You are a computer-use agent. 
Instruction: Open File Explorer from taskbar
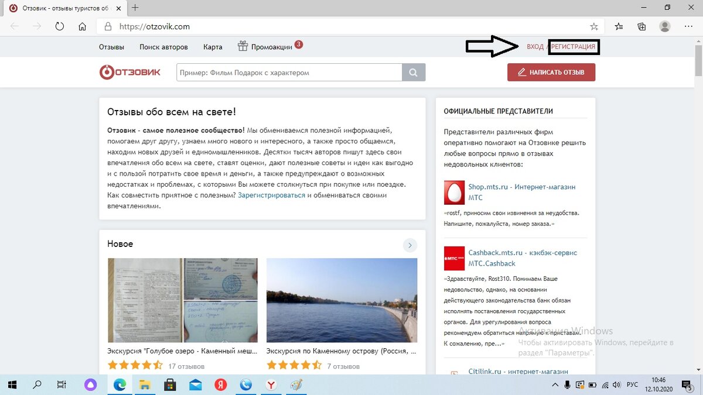point(145,384)
